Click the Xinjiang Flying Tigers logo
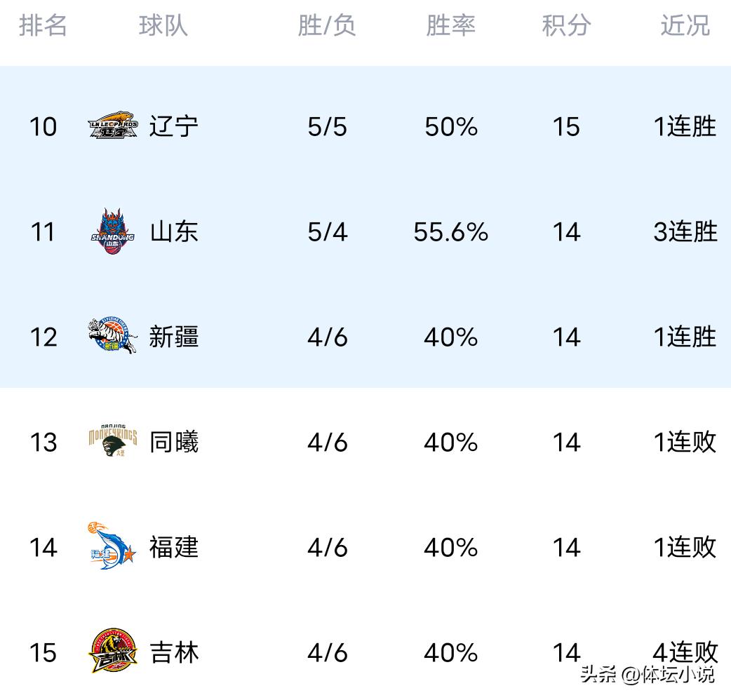The height and width of the screenshot is (700, 731). [112, 336]
